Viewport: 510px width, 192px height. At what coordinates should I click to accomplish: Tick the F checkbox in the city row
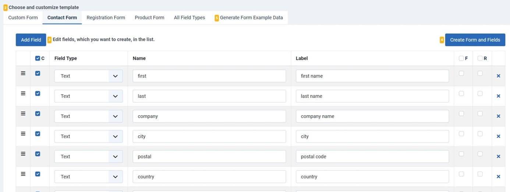pyautogui.click(x=461, y=134)
